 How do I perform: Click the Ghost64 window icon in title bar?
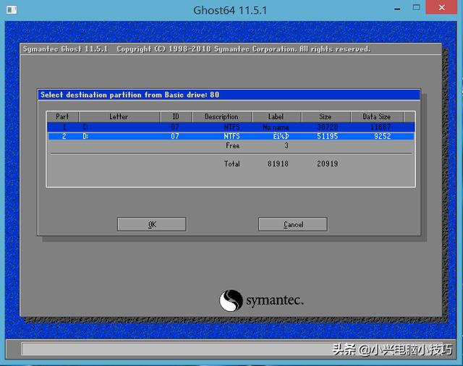12,9
